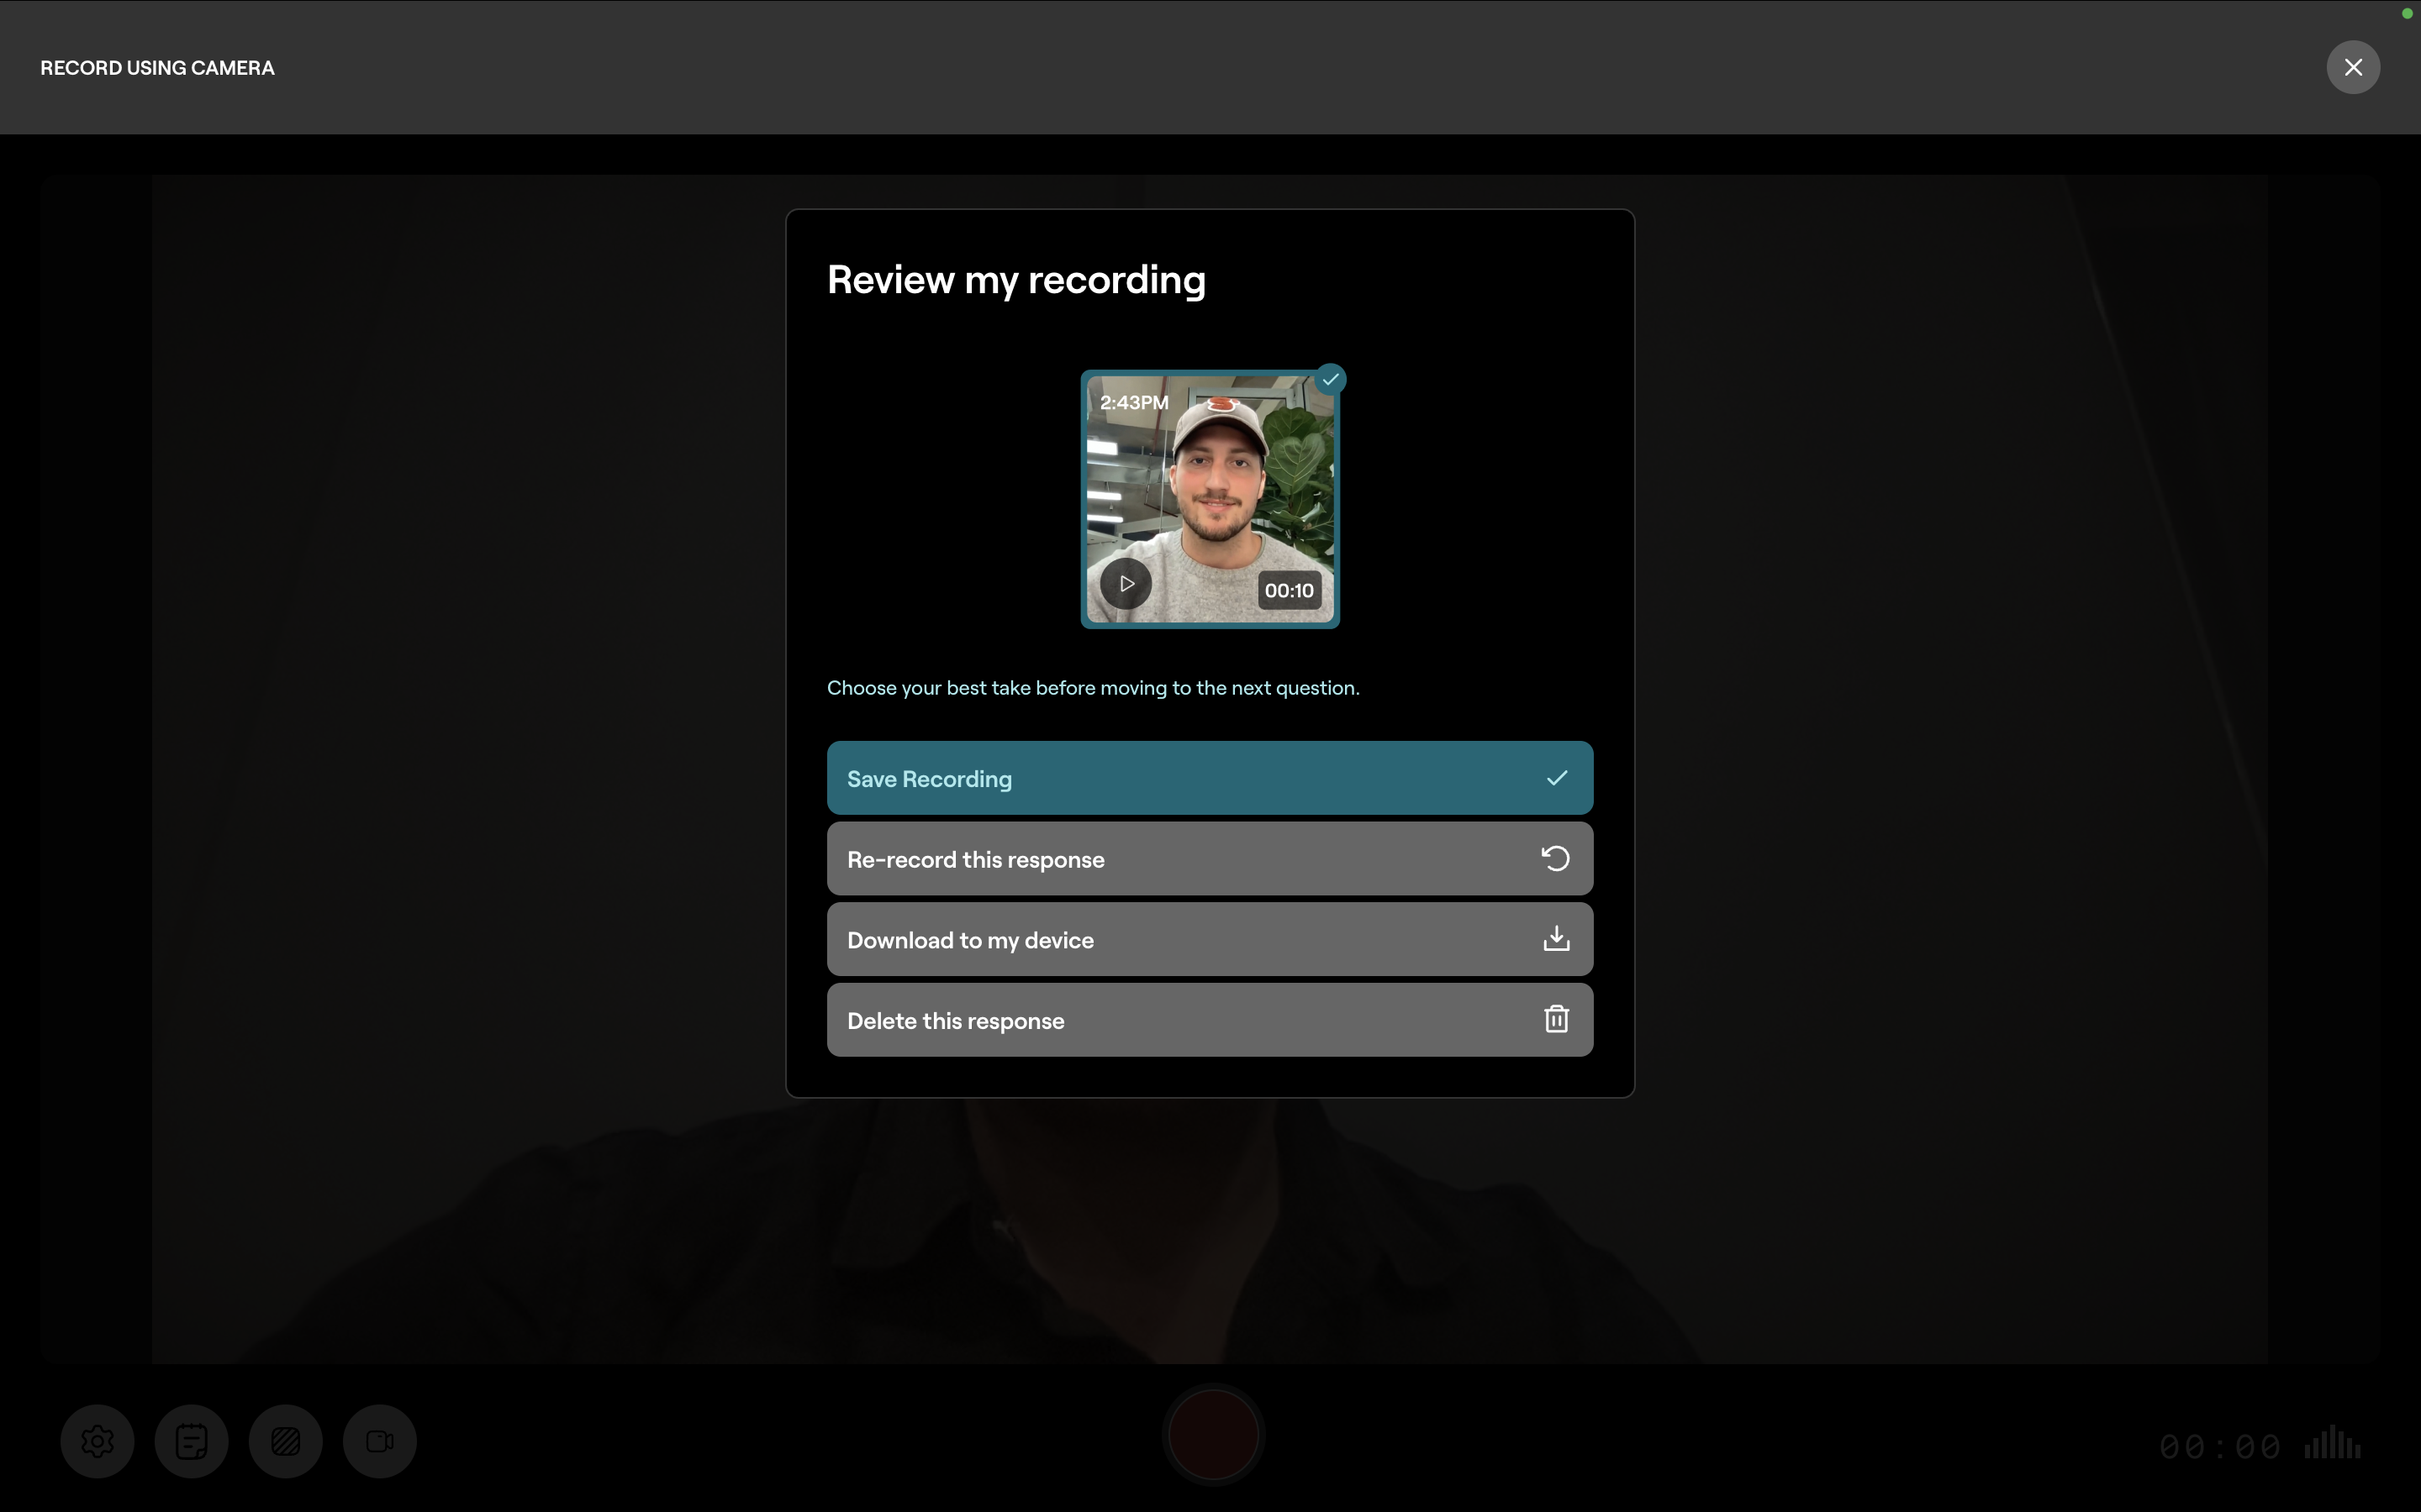The width and height of the screenshot is (2421, 1512).
Task: Toggle the checkmark on recording thumbnail
Action: 1330,379
